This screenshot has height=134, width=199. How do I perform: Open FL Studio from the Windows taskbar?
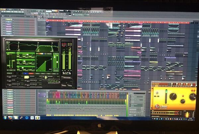pyautogui.click(x=37, y=118)
